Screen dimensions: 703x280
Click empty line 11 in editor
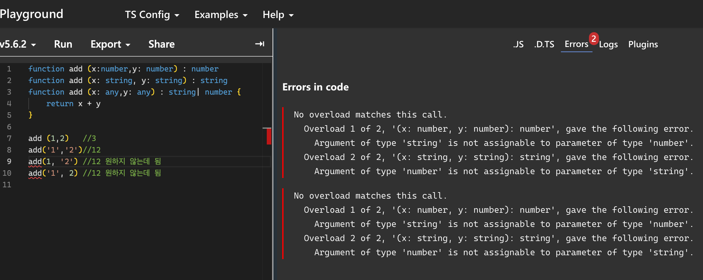point(145,184)
